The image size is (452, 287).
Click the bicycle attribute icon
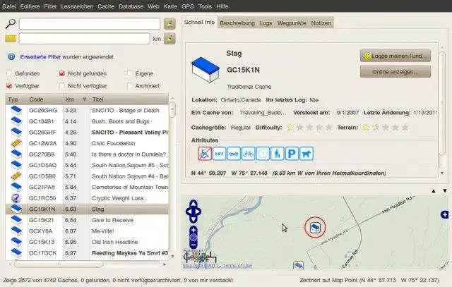click(248, 154)
